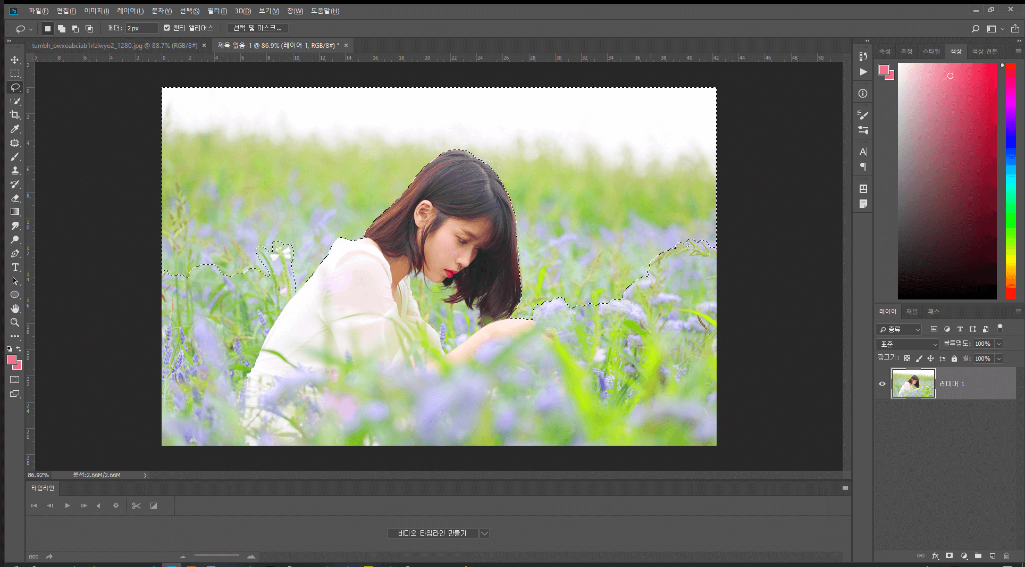
Task: Click the Eraser tool
Action: click(15, 198)
